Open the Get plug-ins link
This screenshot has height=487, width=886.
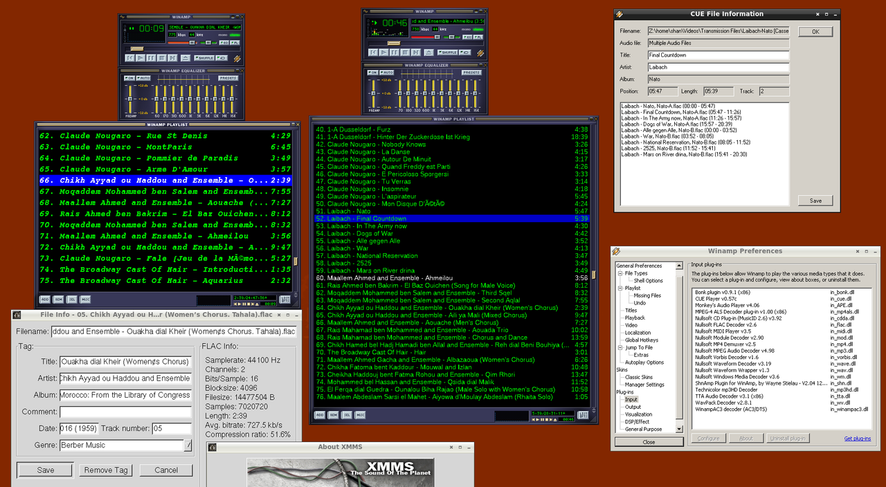pos(858,439)
